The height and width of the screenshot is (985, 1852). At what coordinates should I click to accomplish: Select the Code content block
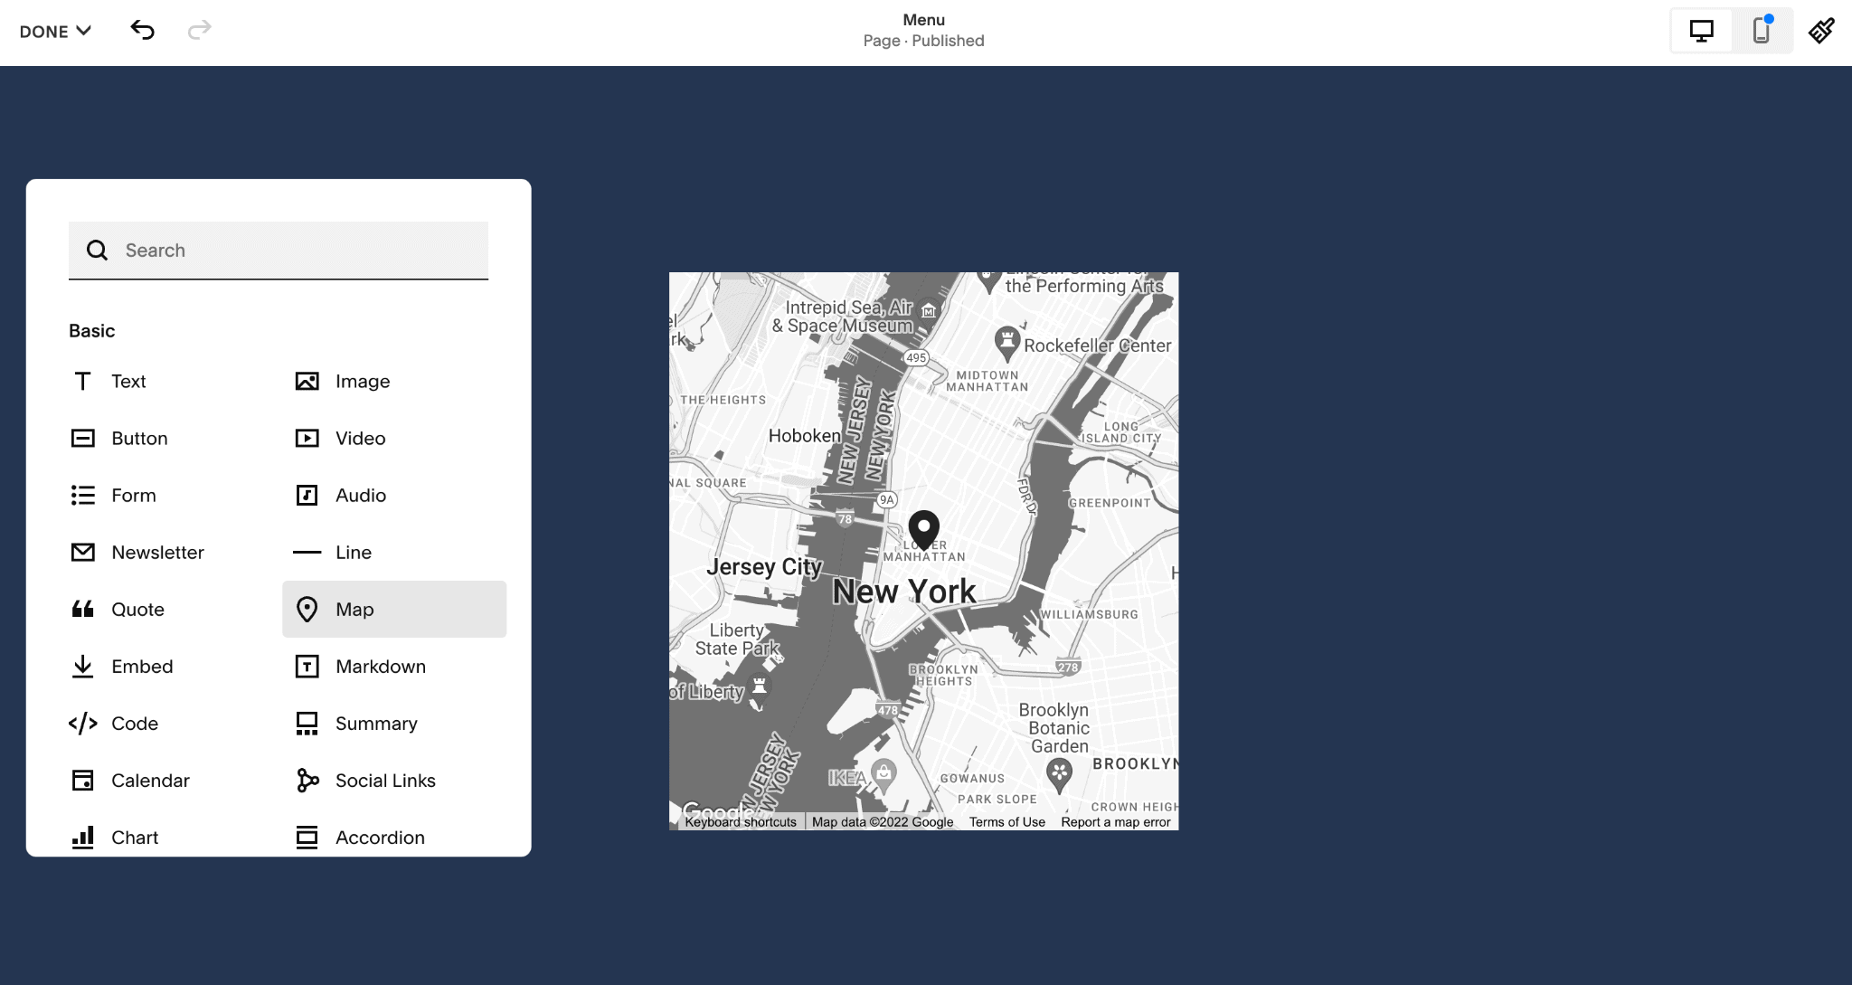click(134, 723)
